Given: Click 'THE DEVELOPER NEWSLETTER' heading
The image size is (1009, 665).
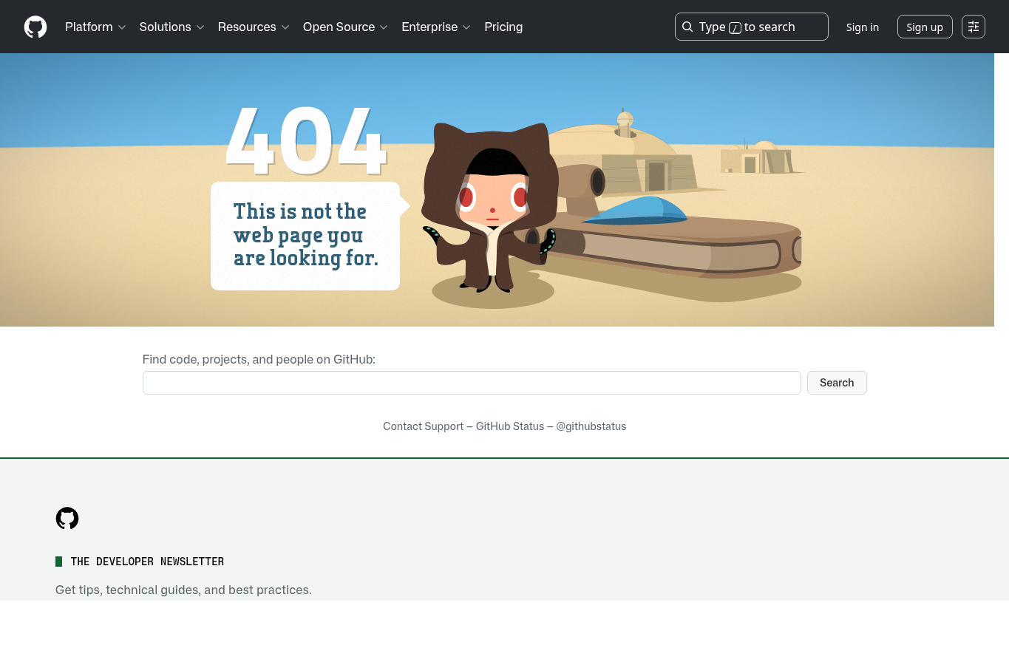Looking at the screenshot, I should (x=147, y=562).
